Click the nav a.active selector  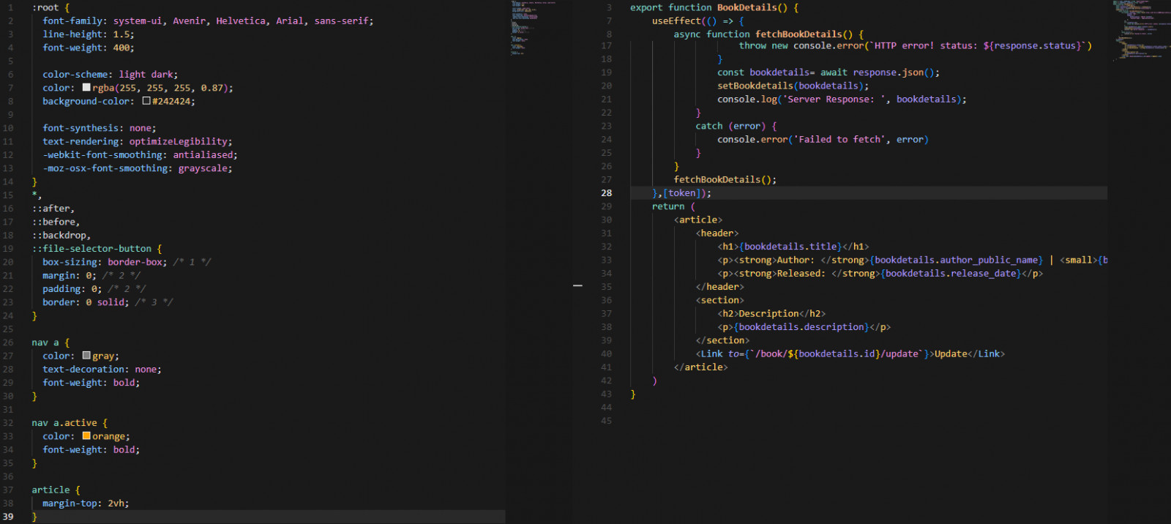pos(64,423)
